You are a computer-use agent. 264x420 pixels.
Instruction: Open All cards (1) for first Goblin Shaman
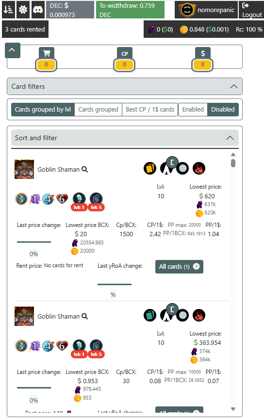(179, 267)
